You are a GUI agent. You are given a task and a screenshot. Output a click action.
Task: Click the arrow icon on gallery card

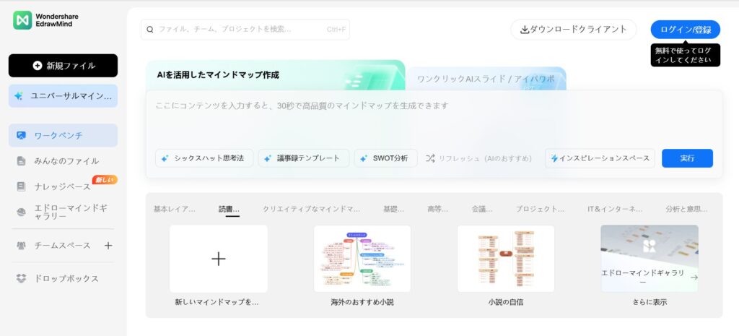(694, 277)
